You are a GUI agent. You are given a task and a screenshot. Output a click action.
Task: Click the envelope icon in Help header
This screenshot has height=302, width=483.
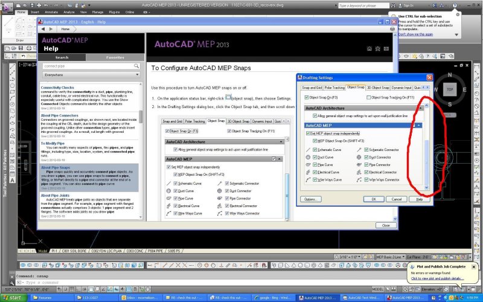[386, 49]
